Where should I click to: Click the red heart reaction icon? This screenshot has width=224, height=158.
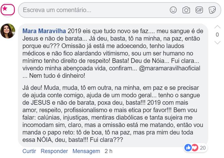tap(194, 147)
